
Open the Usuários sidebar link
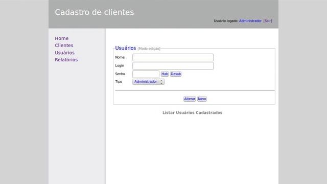pyautogui.click(x=64, y=53)
